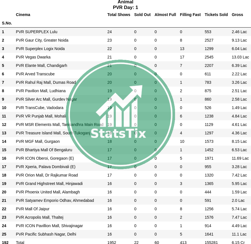The width and height of the screenshot is (251, 244).
Task: Select PVR Satyamev Emporio Odhav, Ahmedabad
Action: (55, 200)
